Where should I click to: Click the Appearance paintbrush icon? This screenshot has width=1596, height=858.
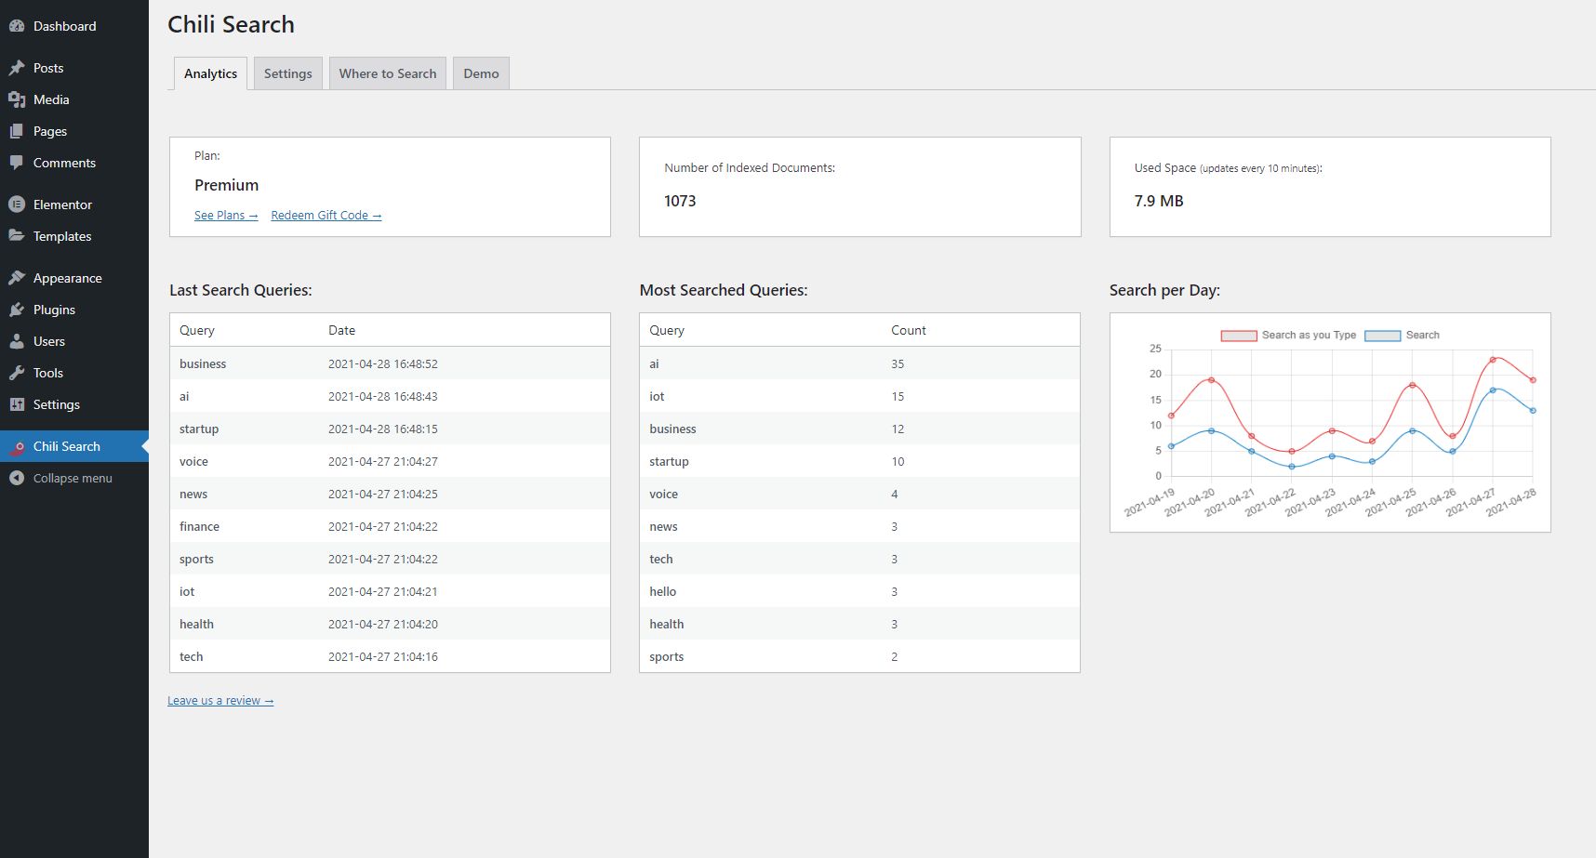(17, 278)
